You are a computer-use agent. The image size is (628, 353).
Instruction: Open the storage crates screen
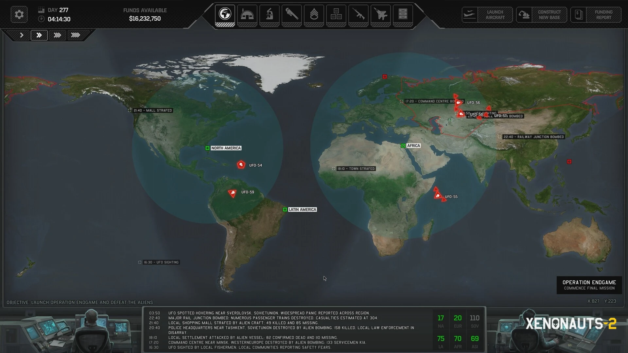[x=336, y=15]
